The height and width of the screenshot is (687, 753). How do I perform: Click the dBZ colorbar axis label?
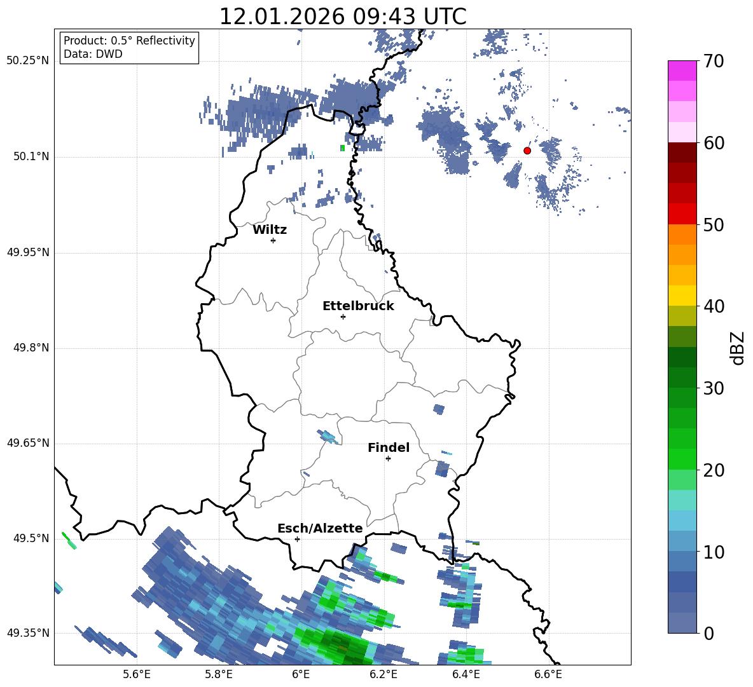tap(738, 348)
